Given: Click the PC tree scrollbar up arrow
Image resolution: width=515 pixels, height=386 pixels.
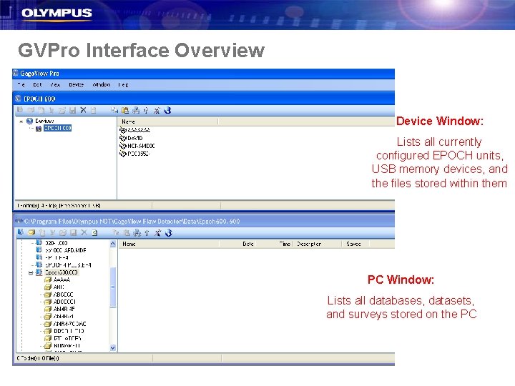Looking at the screenshot, I should [113, 244].
